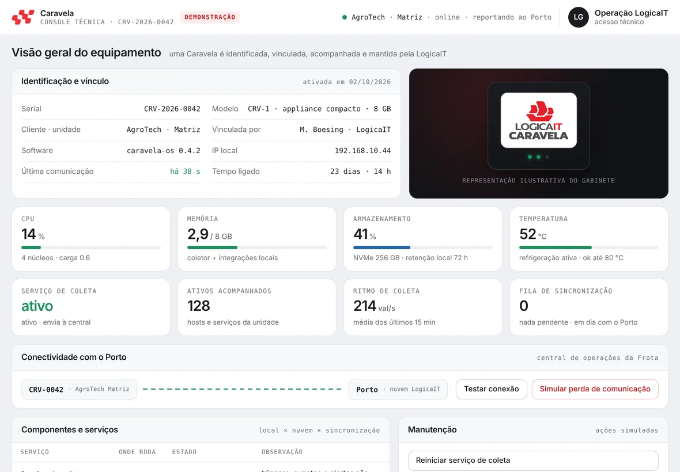Click the green online status dot
Viewport: 680px width, 472px height.
coord(345,17)
